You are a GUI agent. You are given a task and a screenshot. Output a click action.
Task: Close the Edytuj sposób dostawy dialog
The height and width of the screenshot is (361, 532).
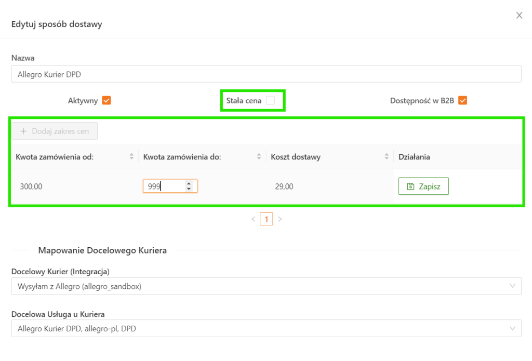[x=519, y=16]
